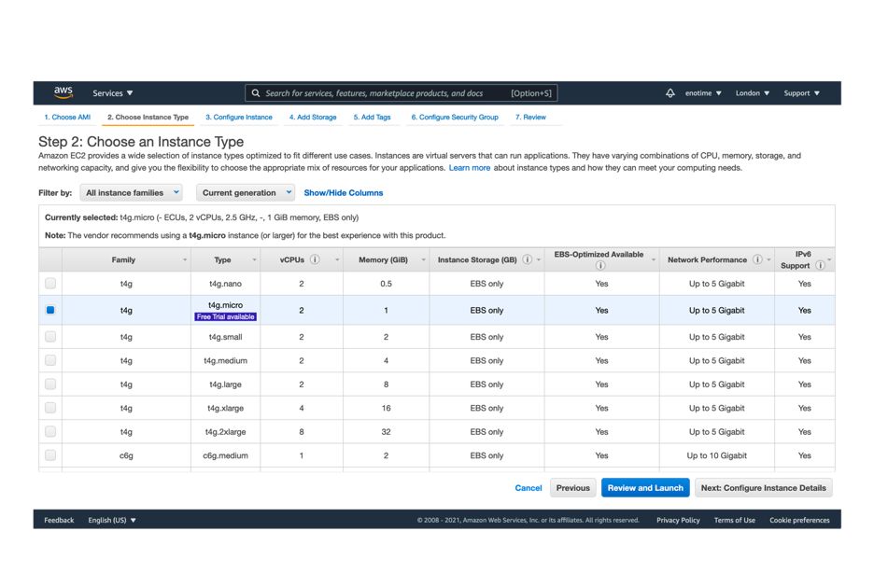
Task: Select the t4g.2xlarge instance checkbox
Action: (50, 431)
